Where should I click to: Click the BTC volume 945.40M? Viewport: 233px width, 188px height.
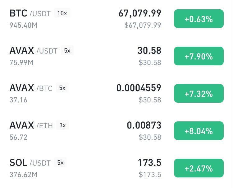23,25
